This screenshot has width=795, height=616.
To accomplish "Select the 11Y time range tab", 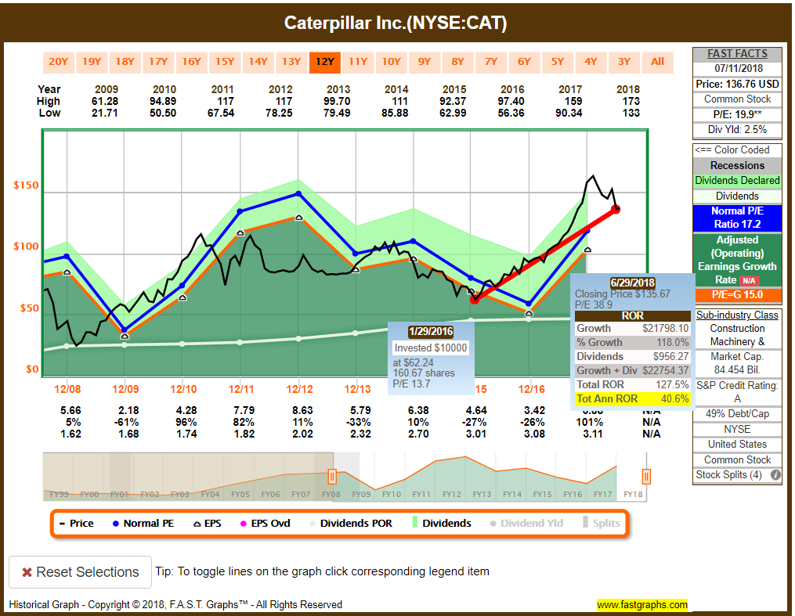I will point(358,62).
